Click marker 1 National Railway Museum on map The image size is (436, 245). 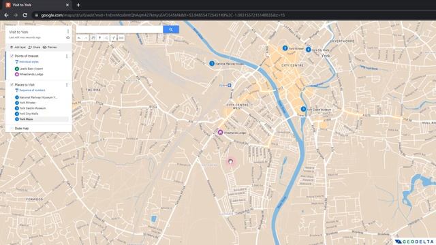coord(212,63)
